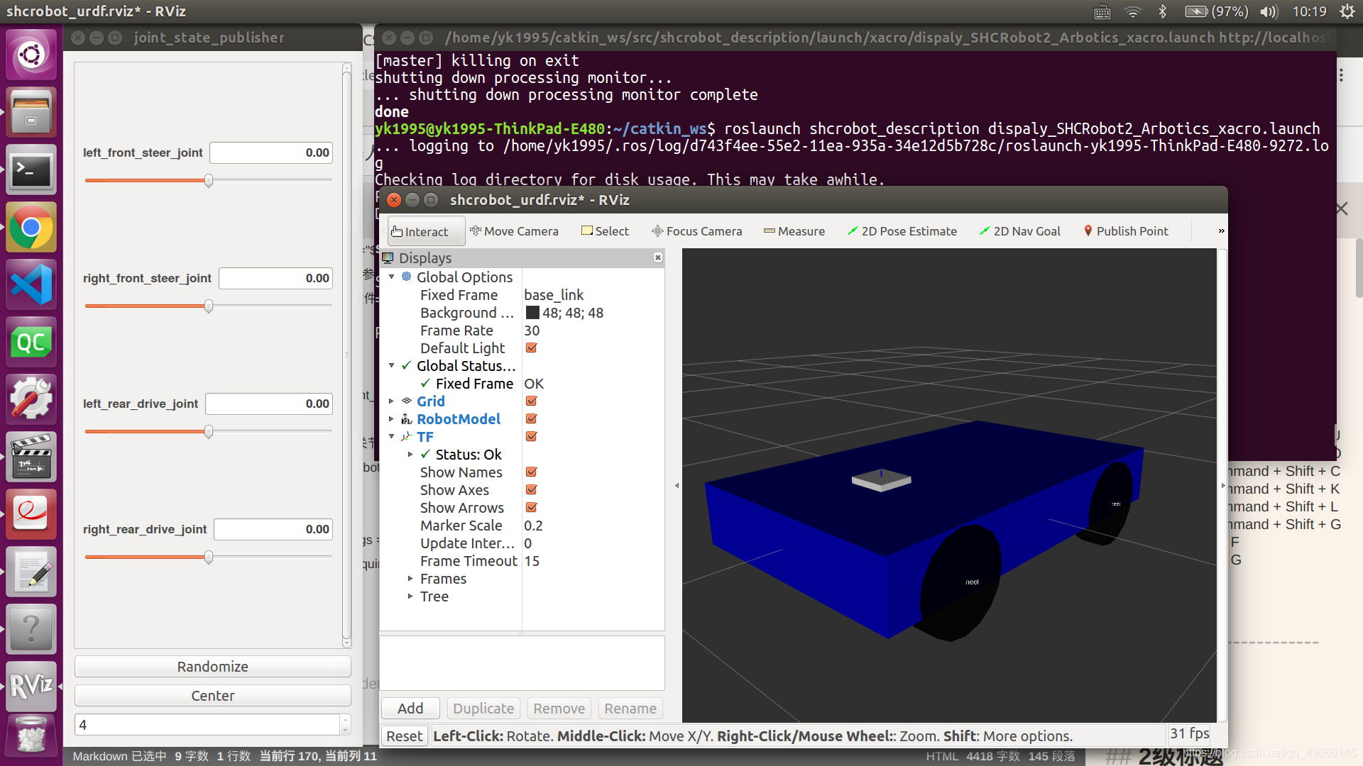Uncheck Show Arrows in TF display

(531, 507)
